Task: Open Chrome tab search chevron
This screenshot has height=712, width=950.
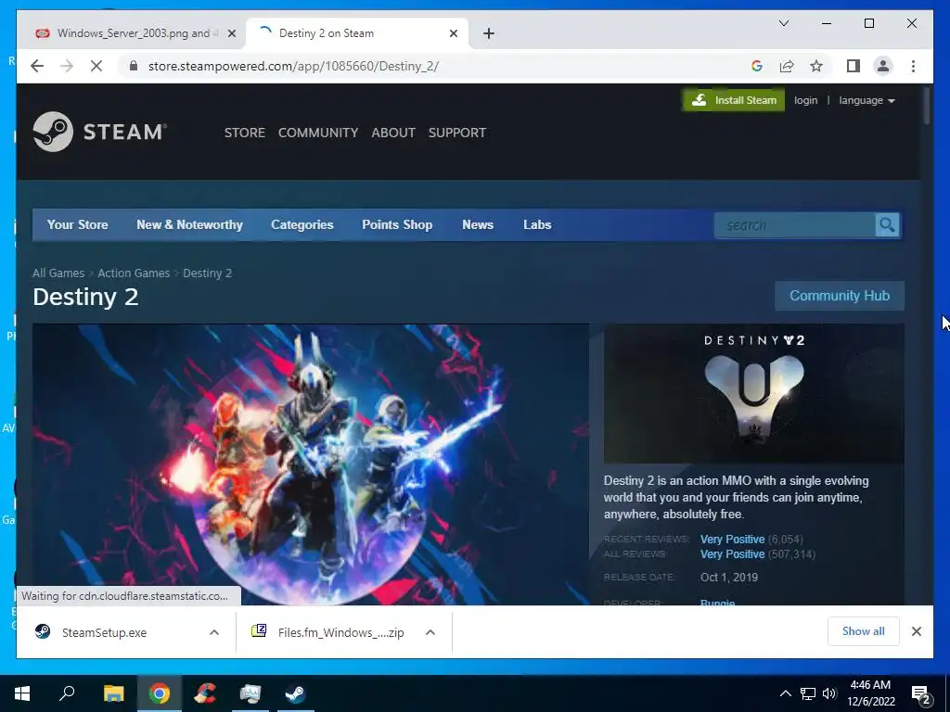Action: pyautogui.click(x=783, y=23)
